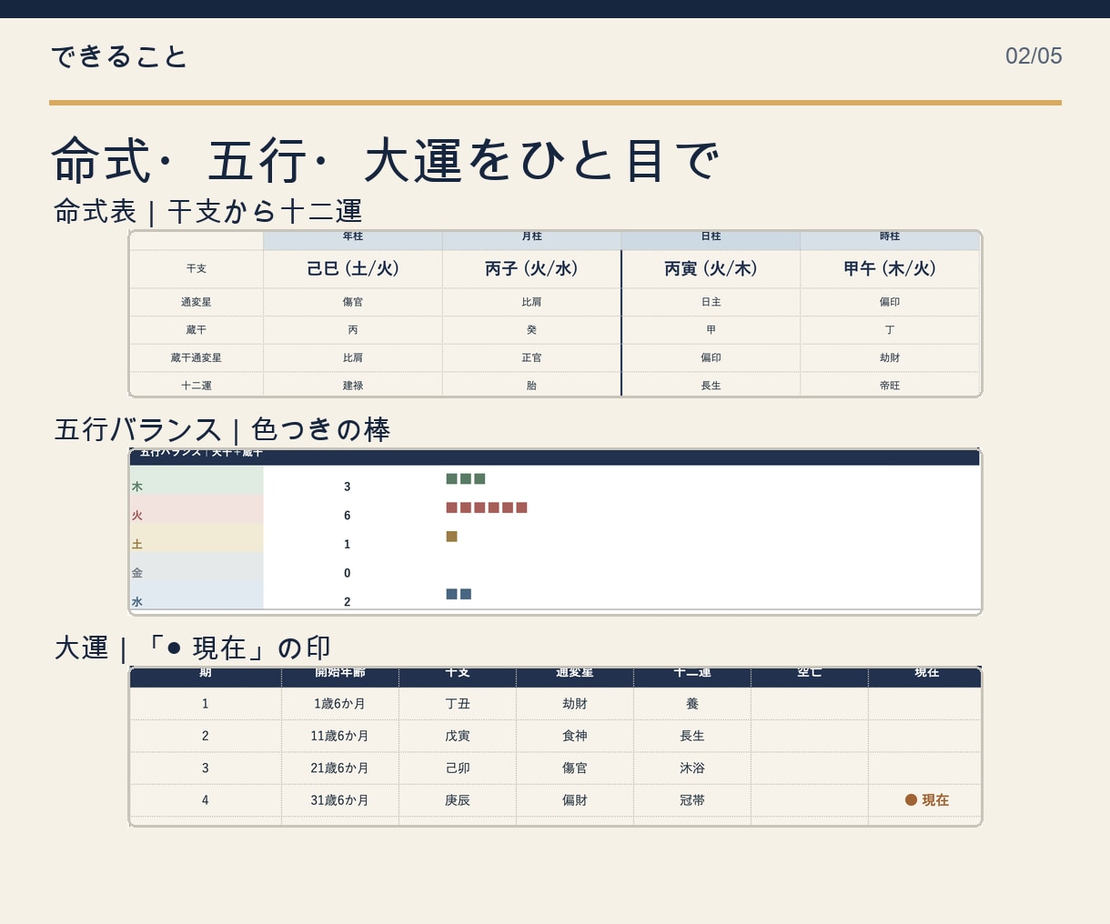This screenshot has width=1110, height=924.
Task: Click the 偏財 cell in 大運 table
Action: coord(575,800)
